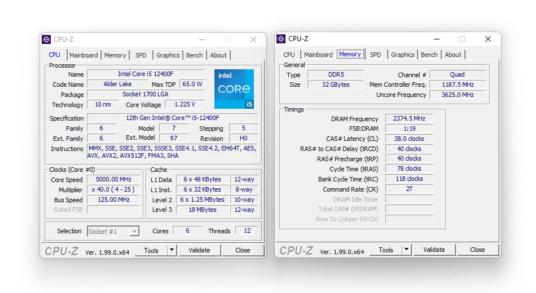This screenshot has height=293, width=536.
Task: Open the Memory tab in left CPU-Z window
Action: click(115, 55)
